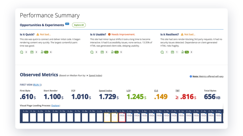Click the FCP metric label
This screenshot has height=136, width=243.
click(73, 91)
